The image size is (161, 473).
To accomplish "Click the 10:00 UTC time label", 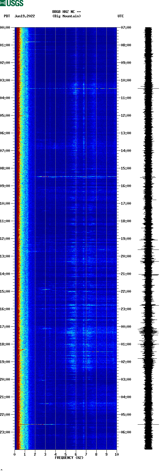I will click(126, 80).
